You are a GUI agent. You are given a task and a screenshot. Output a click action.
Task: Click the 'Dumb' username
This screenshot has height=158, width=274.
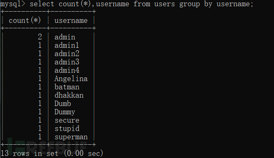63,104
